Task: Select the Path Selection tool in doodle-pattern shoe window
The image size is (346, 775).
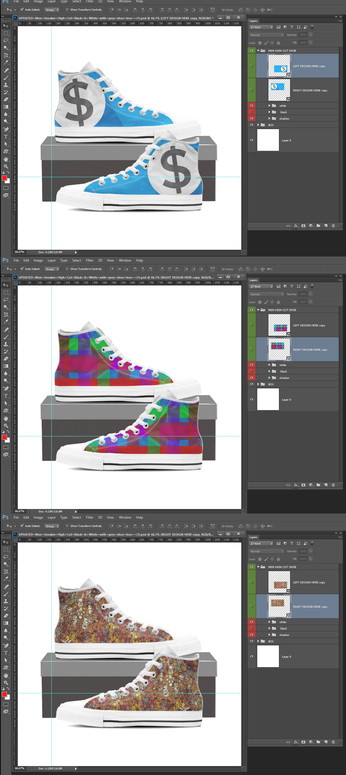Action: pyautogui.click(x=6, y=660)
